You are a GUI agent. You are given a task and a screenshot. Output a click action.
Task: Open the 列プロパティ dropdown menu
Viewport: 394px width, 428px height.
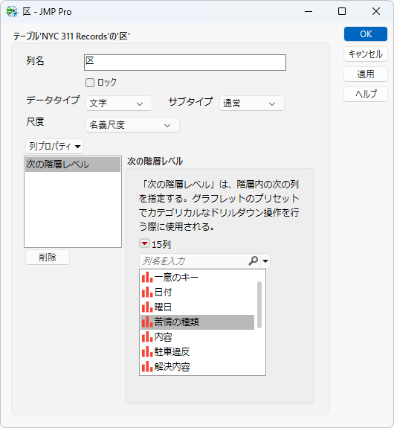54,147
